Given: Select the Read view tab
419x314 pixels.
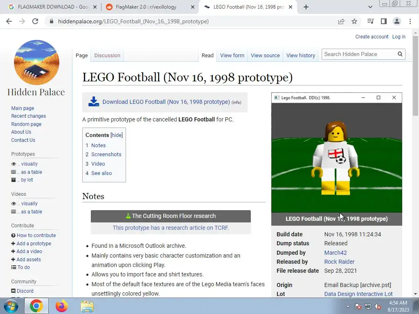Looking at the screenshot, I should 207,55.
